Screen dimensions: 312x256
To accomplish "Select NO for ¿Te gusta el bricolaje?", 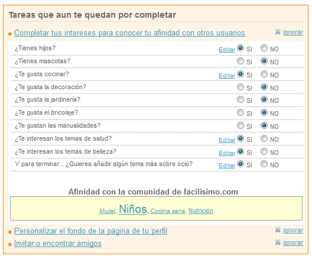I will click(264, 112).
